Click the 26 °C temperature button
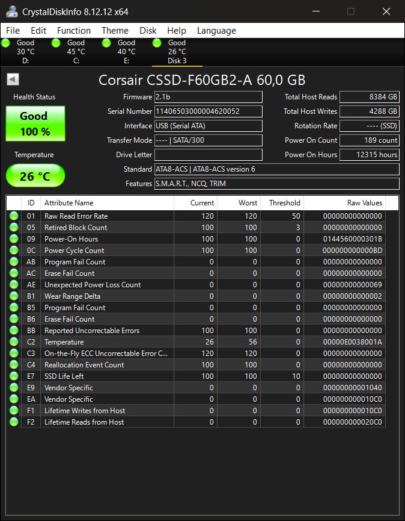 pos(35,175)
